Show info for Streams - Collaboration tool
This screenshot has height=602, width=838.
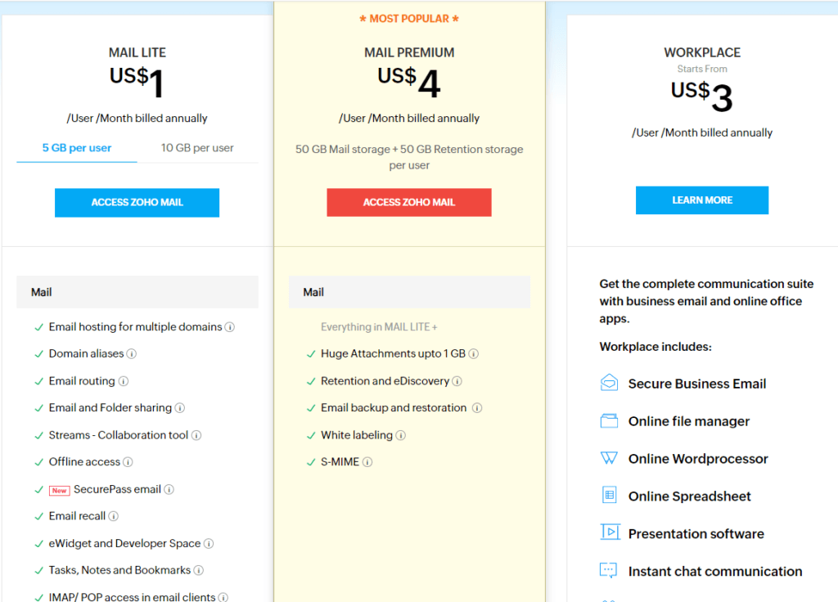196,435
